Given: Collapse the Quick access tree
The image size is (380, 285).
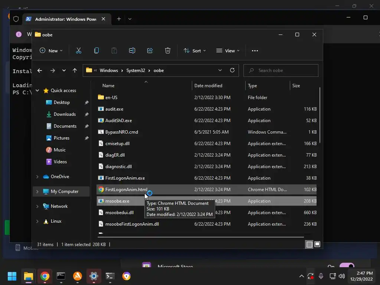Looking at the screenshot, I should [37, 91].
